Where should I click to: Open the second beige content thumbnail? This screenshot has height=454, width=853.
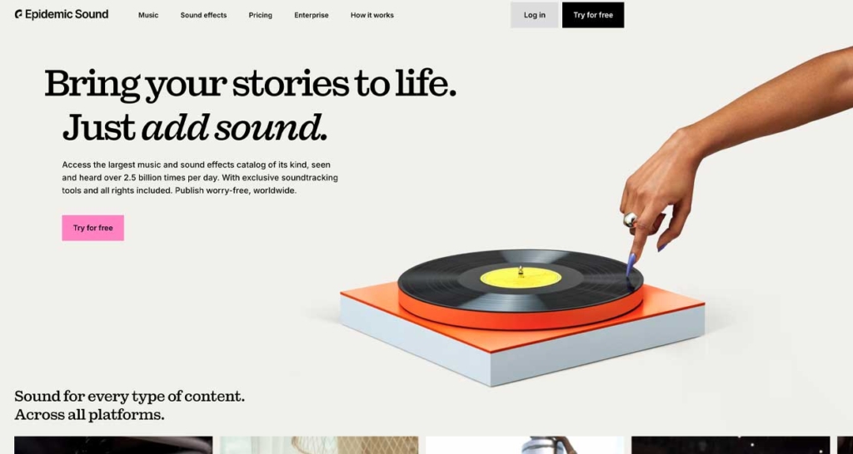[319, 445]
